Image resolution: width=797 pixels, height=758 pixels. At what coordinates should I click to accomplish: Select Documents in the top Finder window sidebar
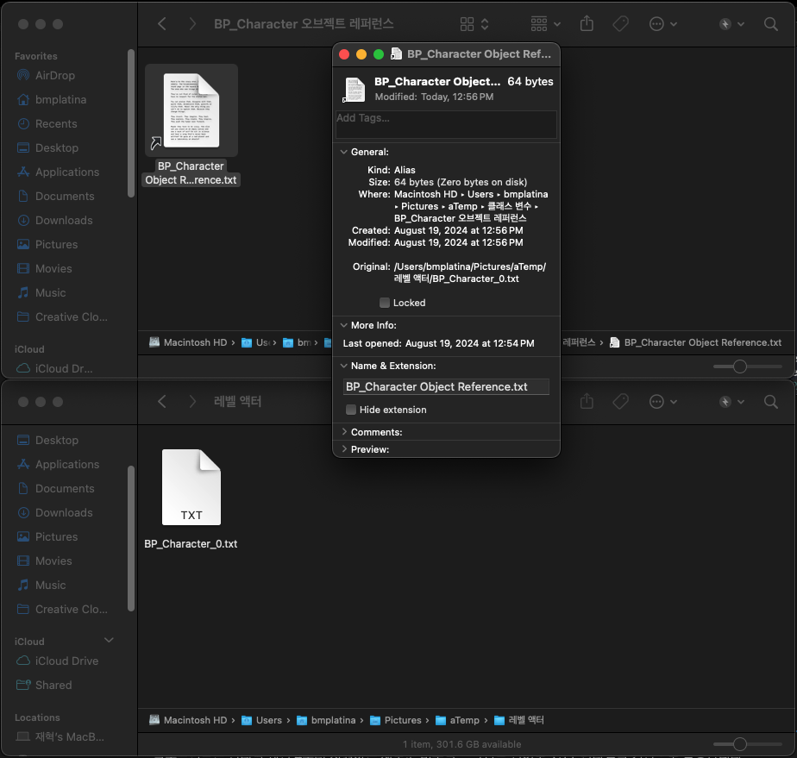coord(65,196)
